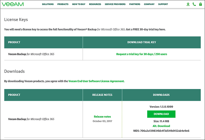
Task: Request a trial key for 30 days
Action: coord(142,54)
